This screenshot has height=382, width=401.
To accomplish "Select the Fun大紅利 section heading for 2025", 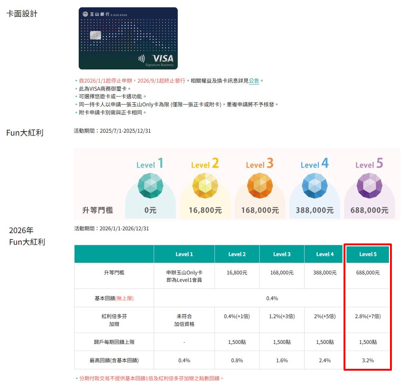I will coord(25,133).
